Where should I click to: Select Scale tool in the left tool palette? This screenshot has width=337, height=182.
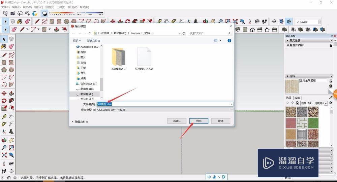4,108
